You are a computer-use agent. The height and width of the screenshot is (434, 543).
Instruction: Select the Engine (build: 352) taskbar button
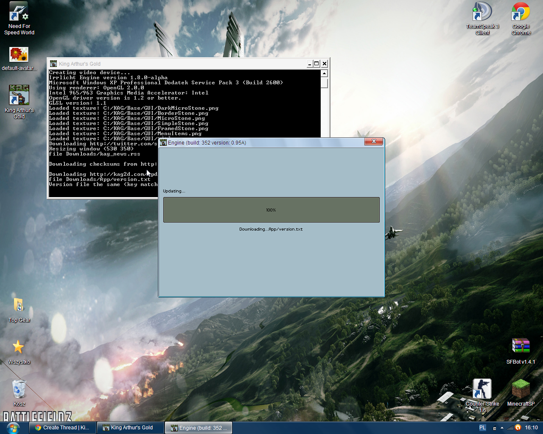point(199,428)
